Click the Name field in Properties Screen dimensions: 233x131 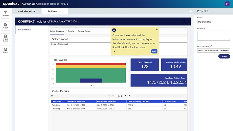click(214, 22)
